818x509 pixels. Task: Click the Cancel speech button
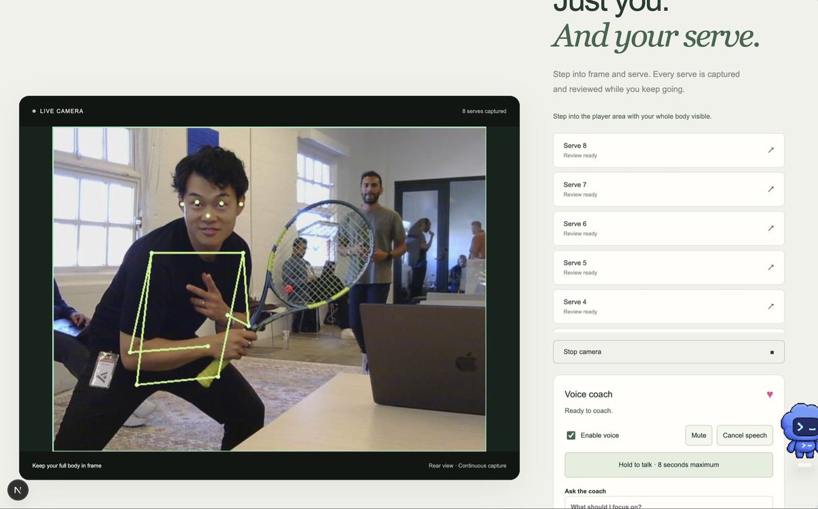tap(744, 436)
